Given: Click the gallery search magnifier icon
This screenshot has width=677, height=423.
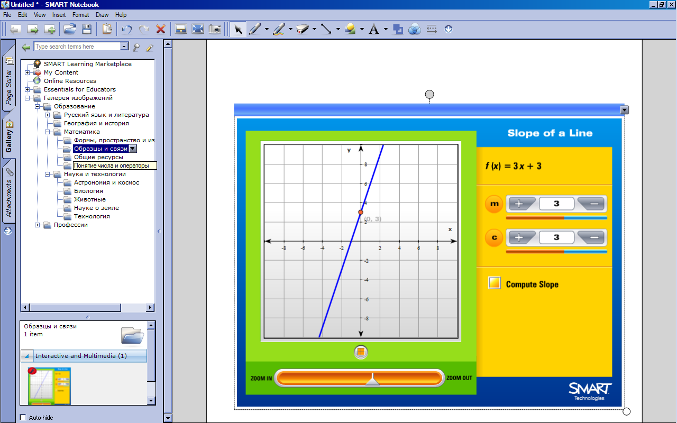Looking at the screenshot, I should click(136, 47).
